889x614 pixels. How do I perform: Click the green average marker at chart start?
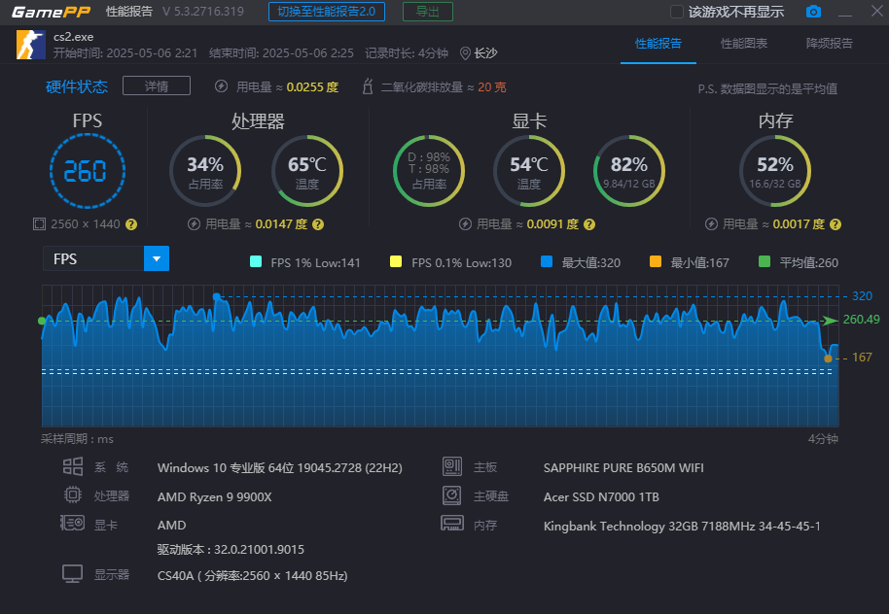point(42,322)
